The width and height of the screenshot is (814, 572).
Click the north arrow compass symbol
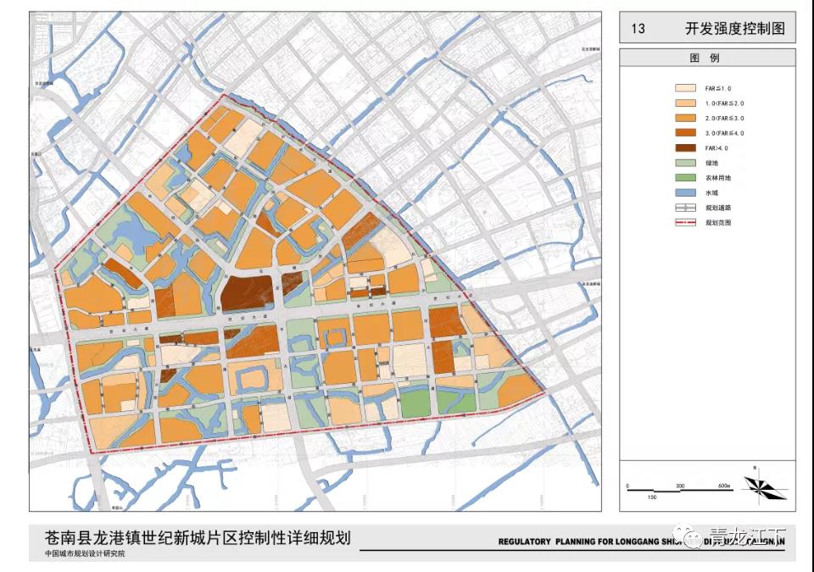(758, 485)
